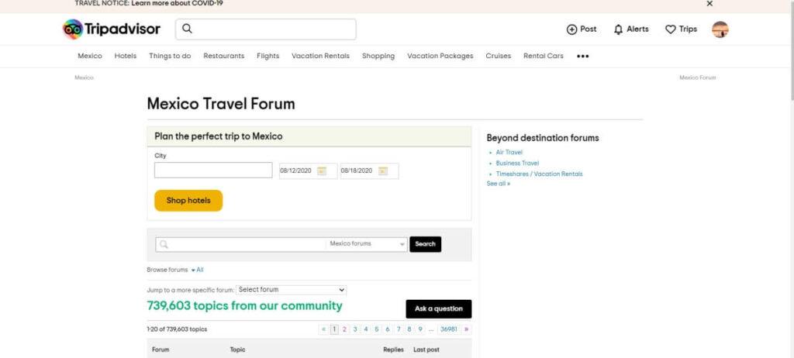Focus the City input field
Image resolution: width=794 pixels, height=358 pixels.
[x=213, y=170]
